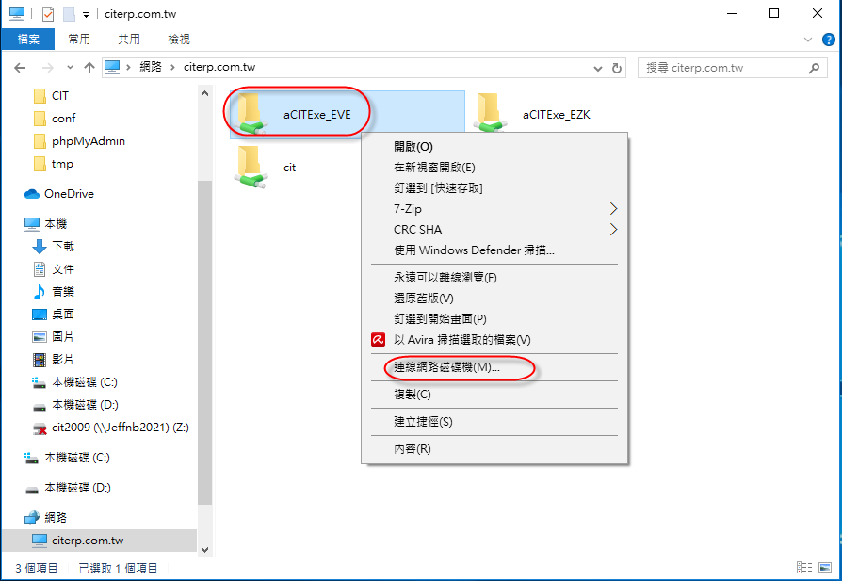Open the help question mark icon
Screen dimensions: 842x581
pos(829,40)
